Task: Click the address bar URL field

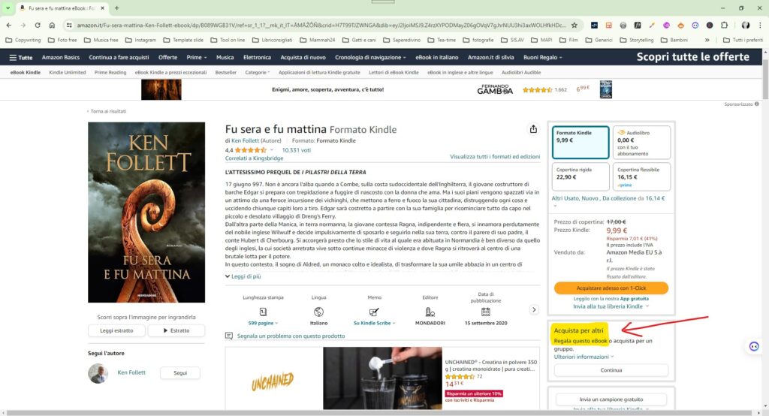Action: click(x=321, y=25)
